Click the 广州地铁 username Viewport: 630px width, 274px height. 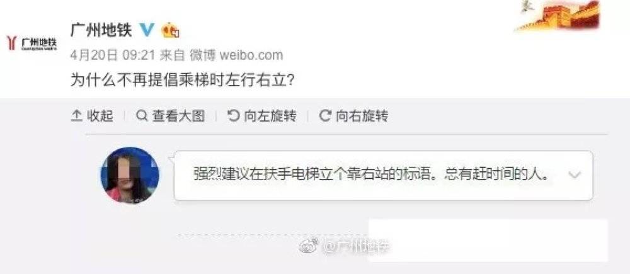[101, 30]
